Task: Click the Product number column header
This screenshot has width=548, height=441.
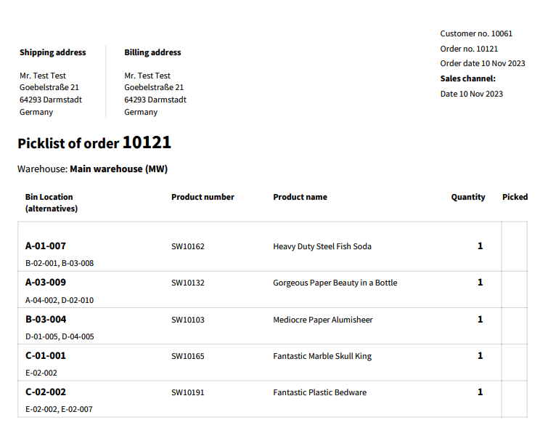Action: pos(203,197)
